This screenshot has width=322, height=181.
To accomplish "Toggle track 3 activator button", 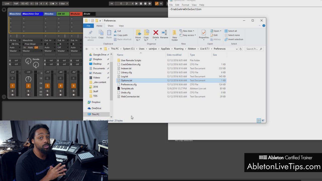I will [47, 86].
